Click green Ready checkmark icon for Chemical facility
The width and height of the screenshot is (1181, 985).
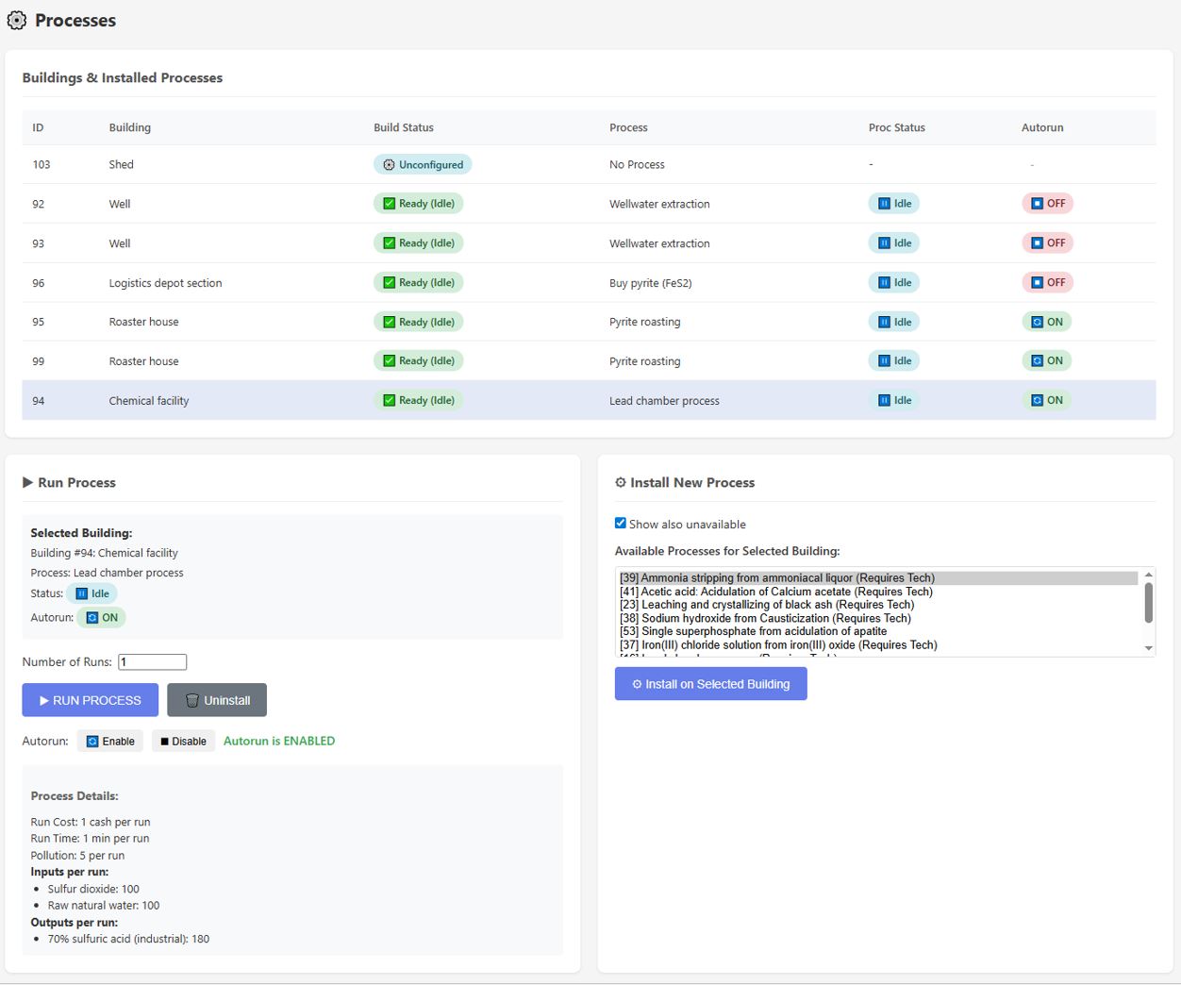389,400
